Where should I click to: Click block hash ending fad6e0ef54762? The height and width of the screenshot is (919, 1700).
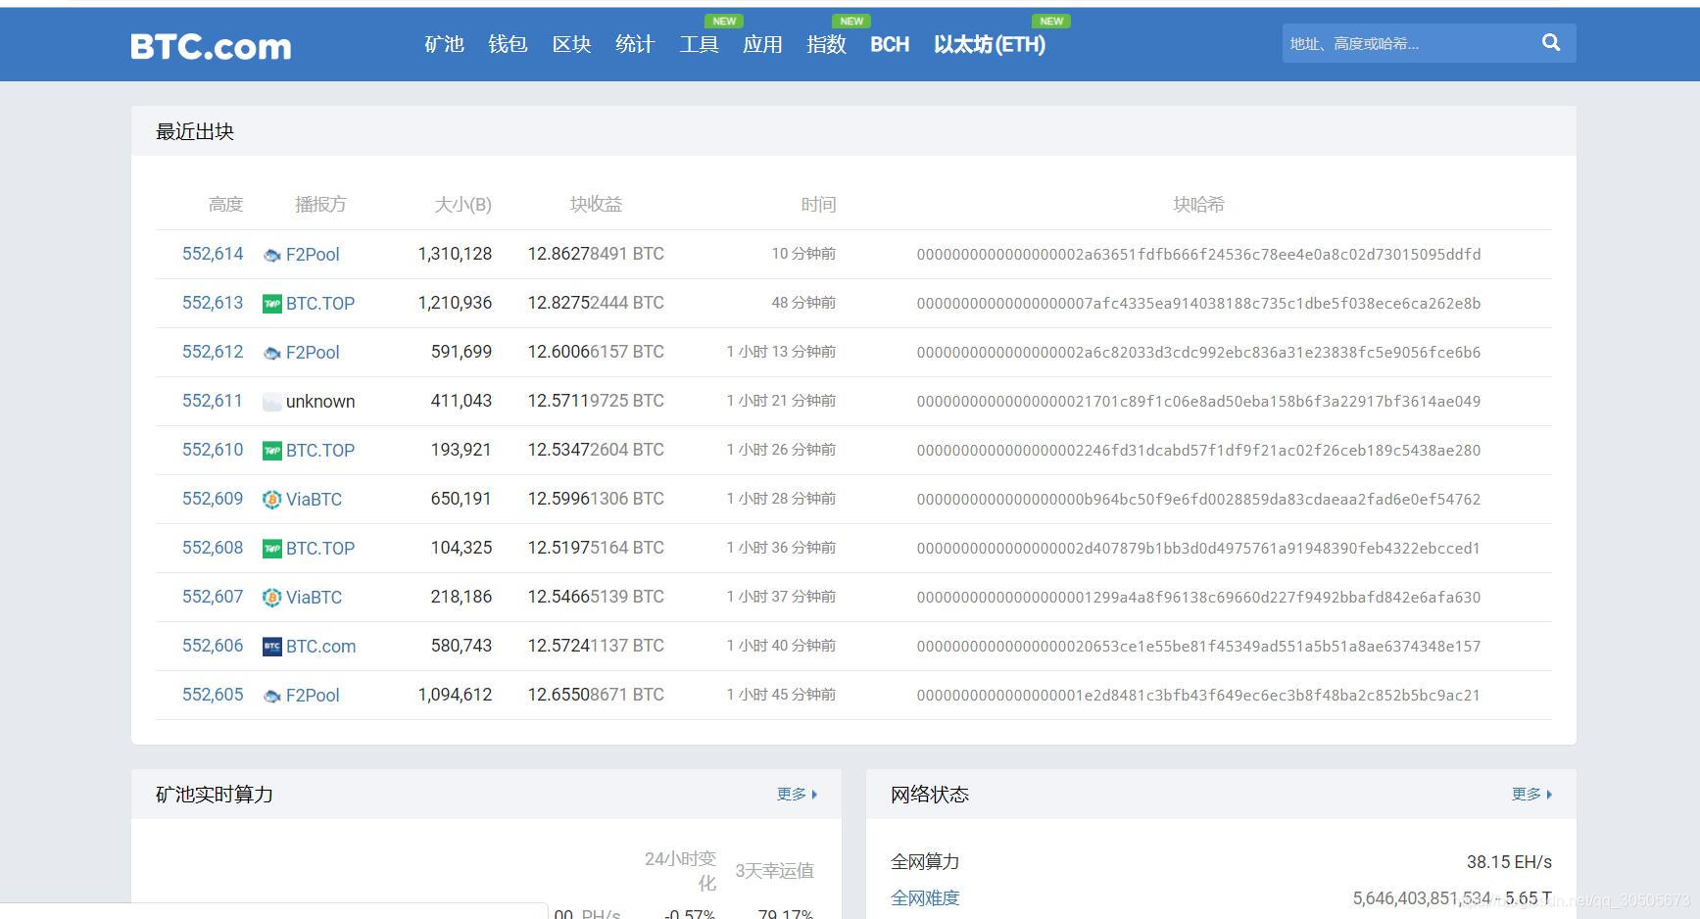click(x=1198, y=500)
